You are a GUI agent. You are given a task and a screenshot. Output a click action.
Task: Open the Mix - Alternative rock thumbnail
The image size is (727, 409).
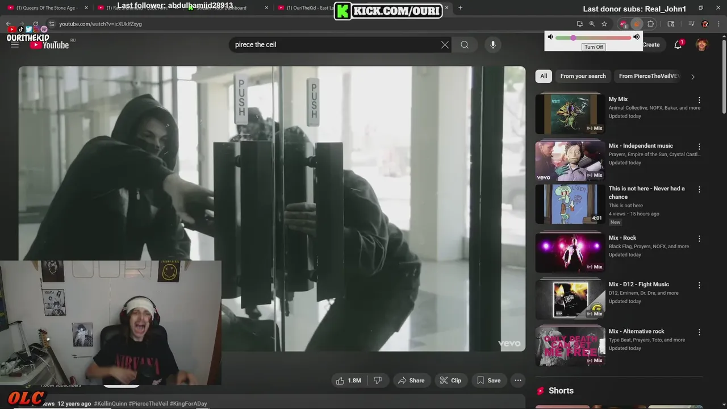click(x=570, y=346)
